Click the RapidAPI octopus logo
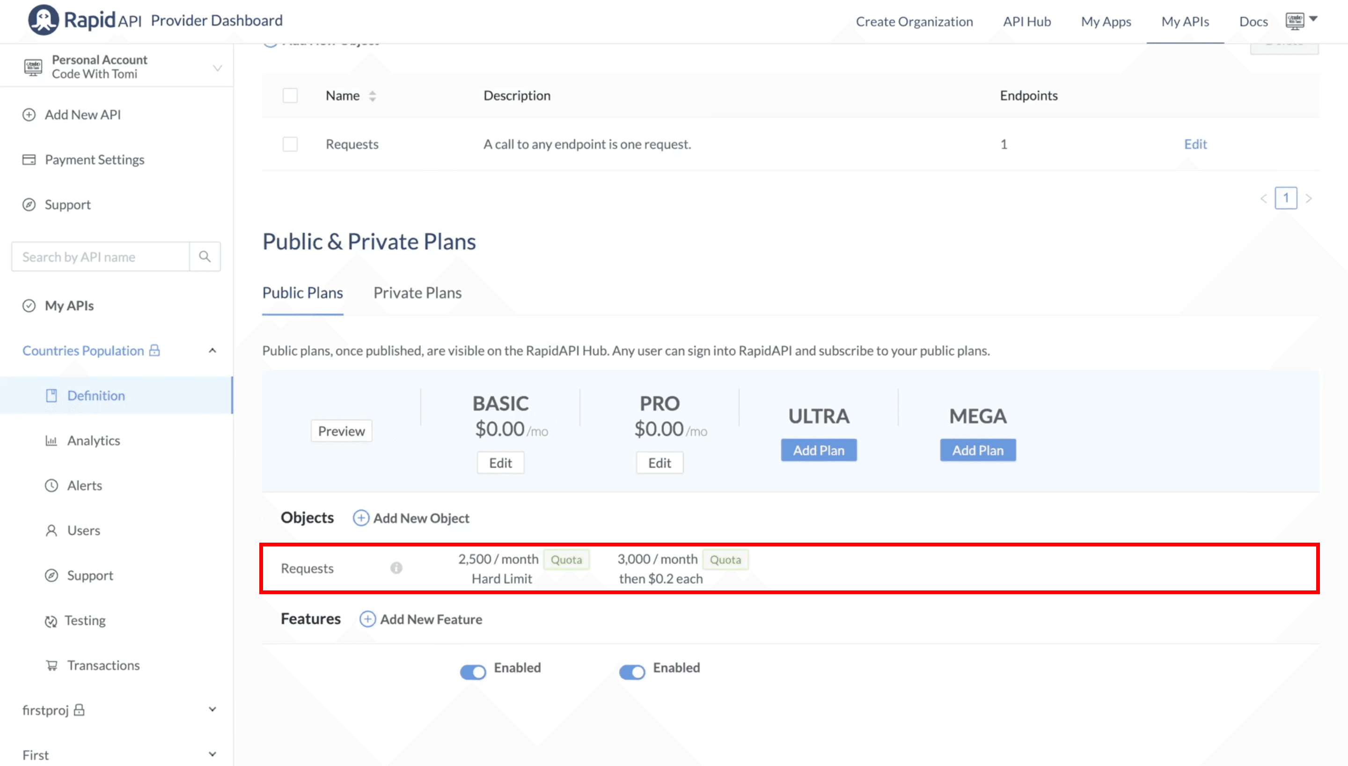 click(43, 20)
